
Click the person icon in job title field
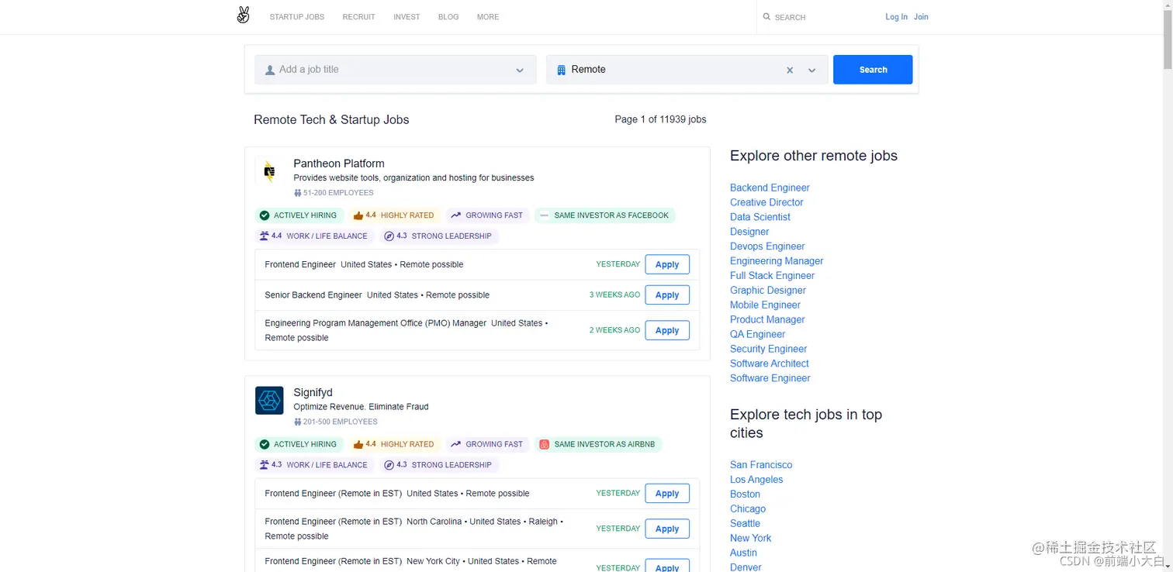click(x=270, y=70)
